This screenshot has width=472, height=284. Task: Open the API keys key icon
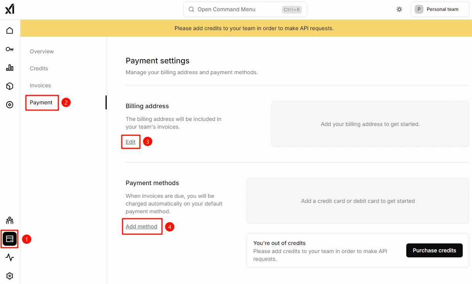[x=10, y=49]
